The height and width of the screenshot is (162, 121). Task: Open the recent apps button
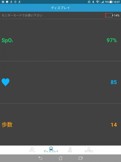(81, 158)
